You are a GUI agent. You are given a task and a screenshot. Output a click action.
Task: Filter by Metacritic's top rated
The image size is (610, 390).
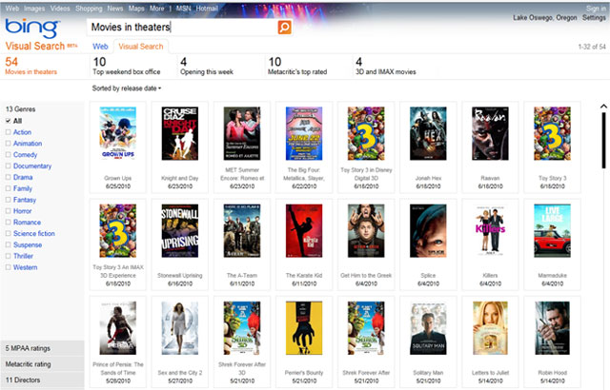[297, 66]
